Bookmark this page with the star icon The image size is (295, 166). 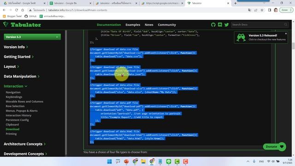pos(262,10)
